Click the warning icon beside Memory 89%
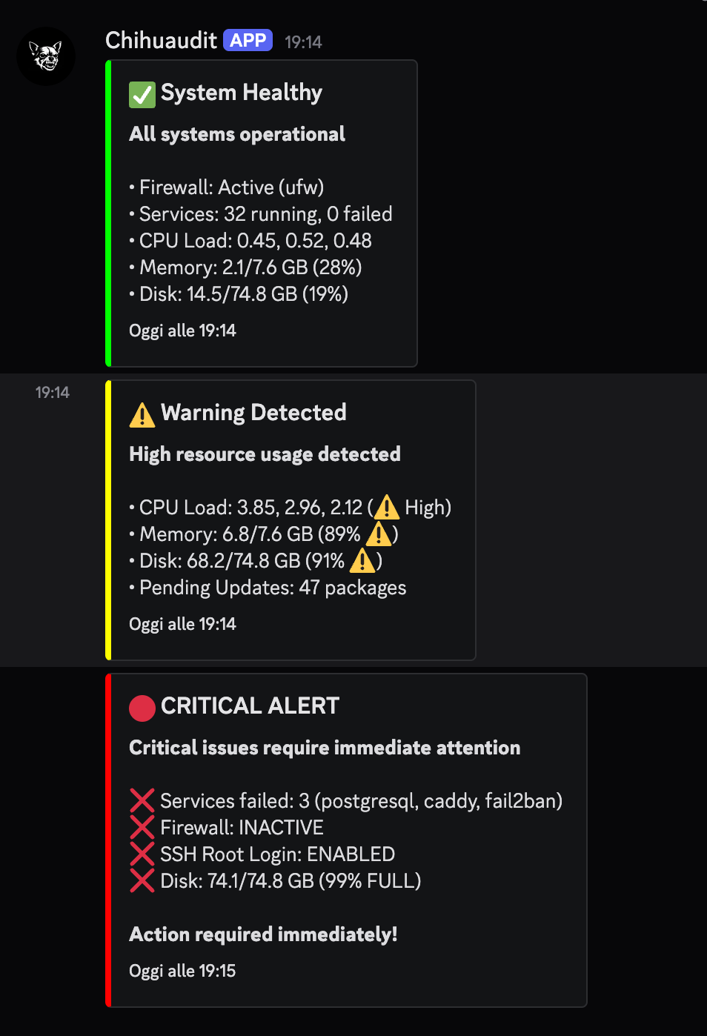This screenshot has height=1036, width=707. tap(378, 534)
